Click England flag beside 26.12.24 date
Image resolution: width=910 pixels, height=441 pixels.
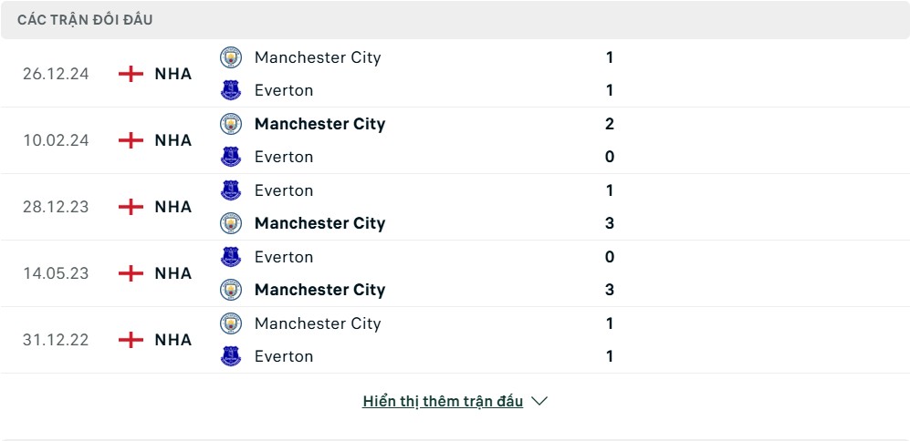coord(131,74)
